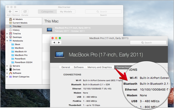
Task: Click the Smart Categories label
Action: point(21,77)
